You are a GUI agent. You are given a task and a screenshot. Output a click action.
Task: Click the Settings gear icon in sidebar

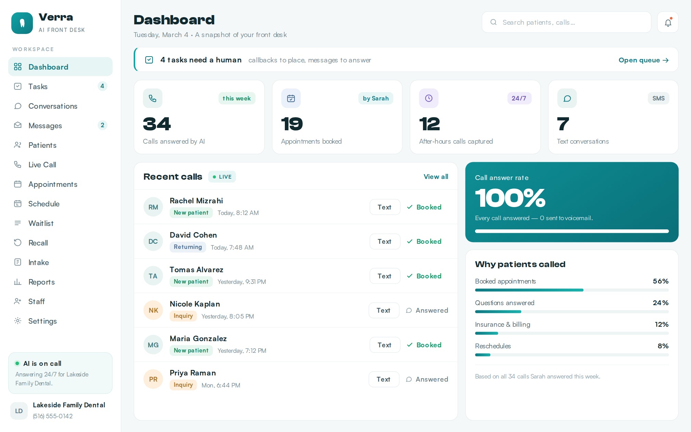click(x=18, y=321)
